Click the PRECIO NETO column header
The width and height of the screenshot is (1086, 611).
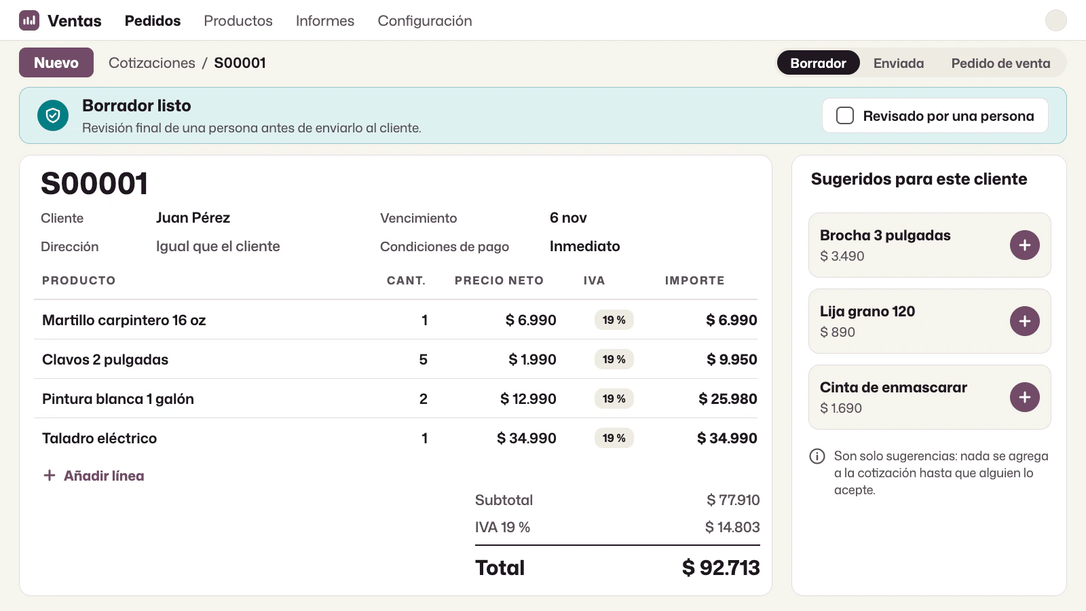tap(499, 280)
